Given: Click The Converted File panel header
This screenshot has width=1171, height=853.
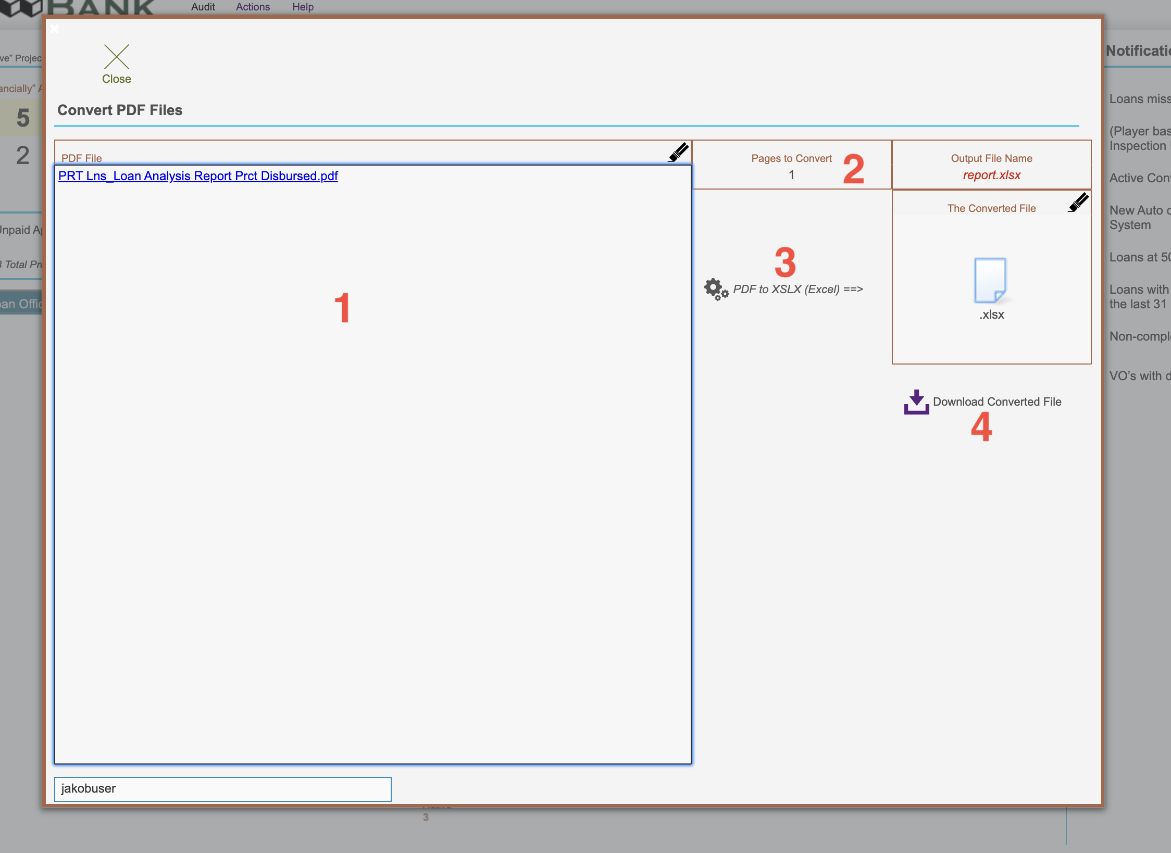Looking at the screenshot, I should (x=991, y=208).
